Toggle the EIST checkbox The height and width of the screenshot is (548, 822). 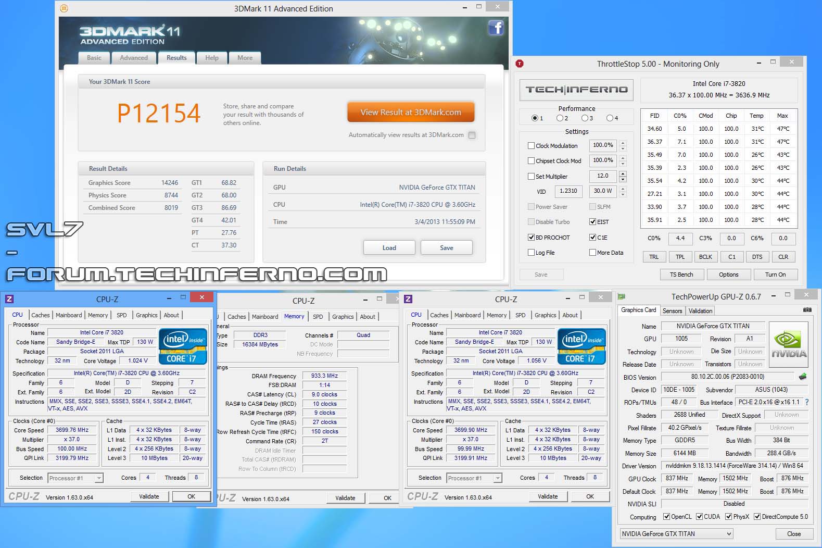point(592,222)
